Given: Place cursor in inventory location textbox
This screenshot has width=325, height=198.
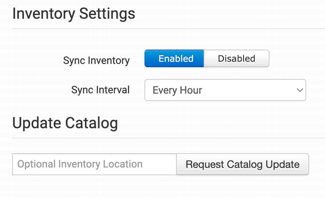Looking at the screenshot, I should [x=94, y=164].
